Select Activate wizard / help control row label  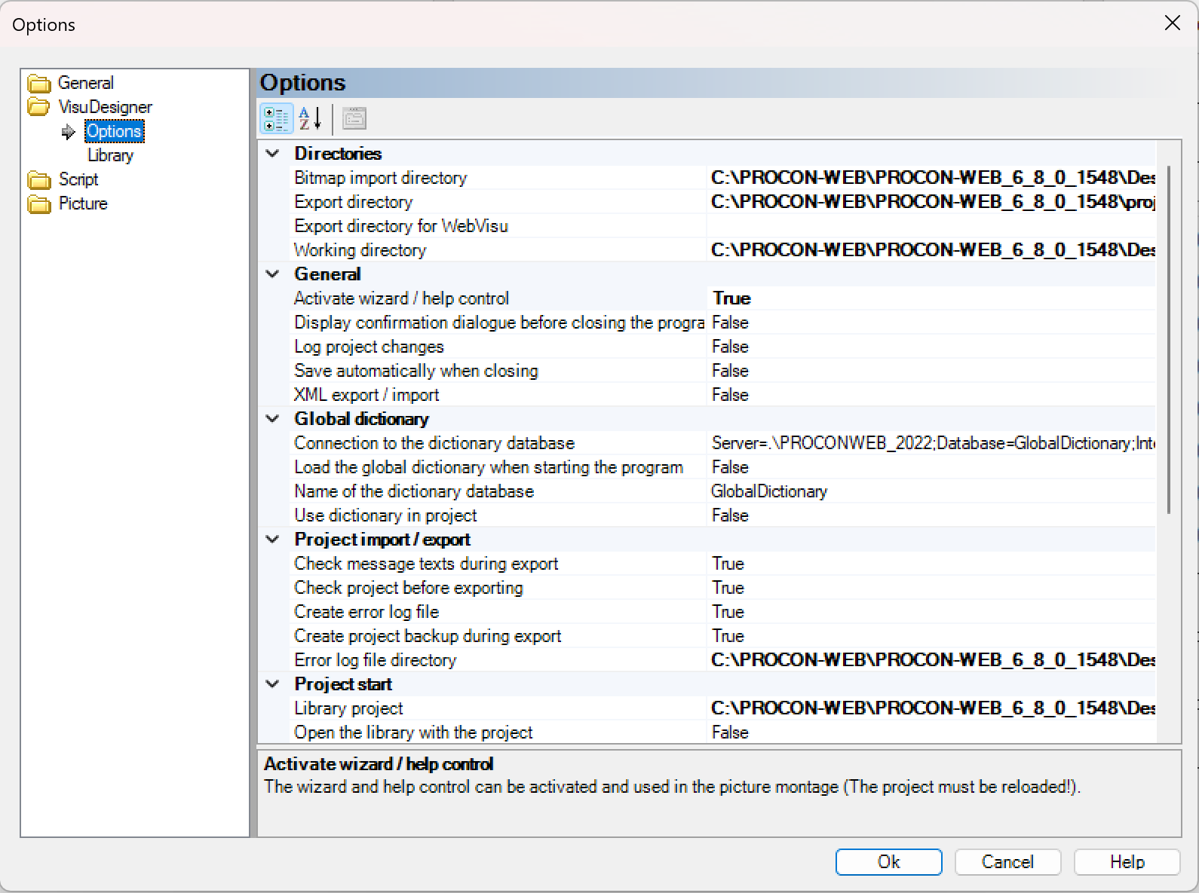(401, 298)
